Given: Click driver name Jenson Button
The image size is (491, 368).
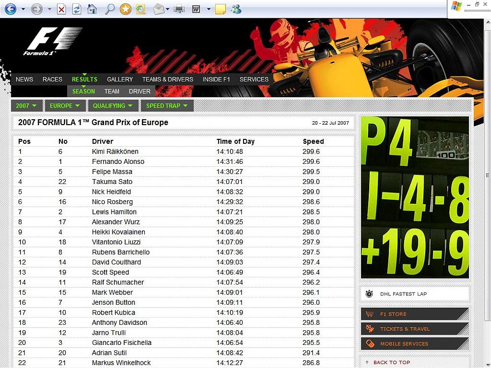Looking at the screenshot, I should [x=113, y=302].
